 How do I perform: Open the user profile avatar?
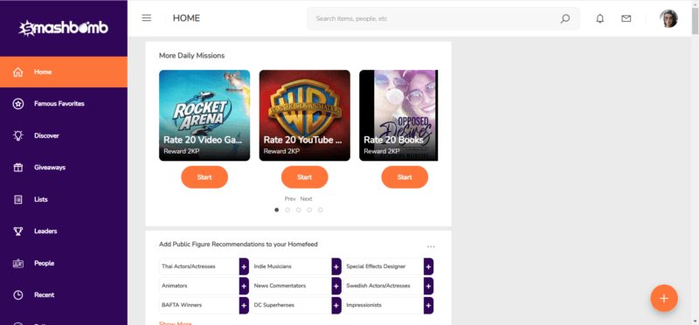[x=668, y=18]
